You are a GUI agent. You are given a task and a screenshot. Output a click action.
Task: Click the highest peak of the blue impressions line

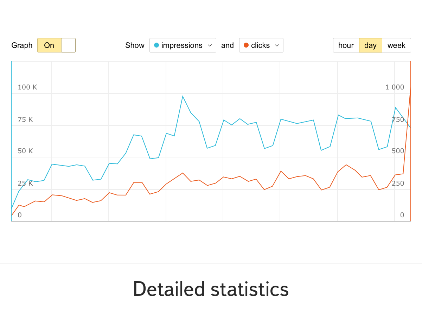tap(183, 96)
